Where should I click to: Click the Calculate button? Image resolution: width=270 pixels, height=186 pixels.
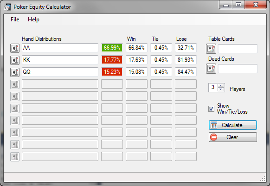click(233, 125)
